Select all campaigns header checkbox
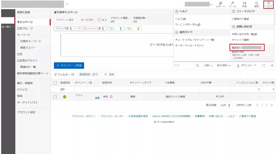276x154 pixels. [55, 83]
